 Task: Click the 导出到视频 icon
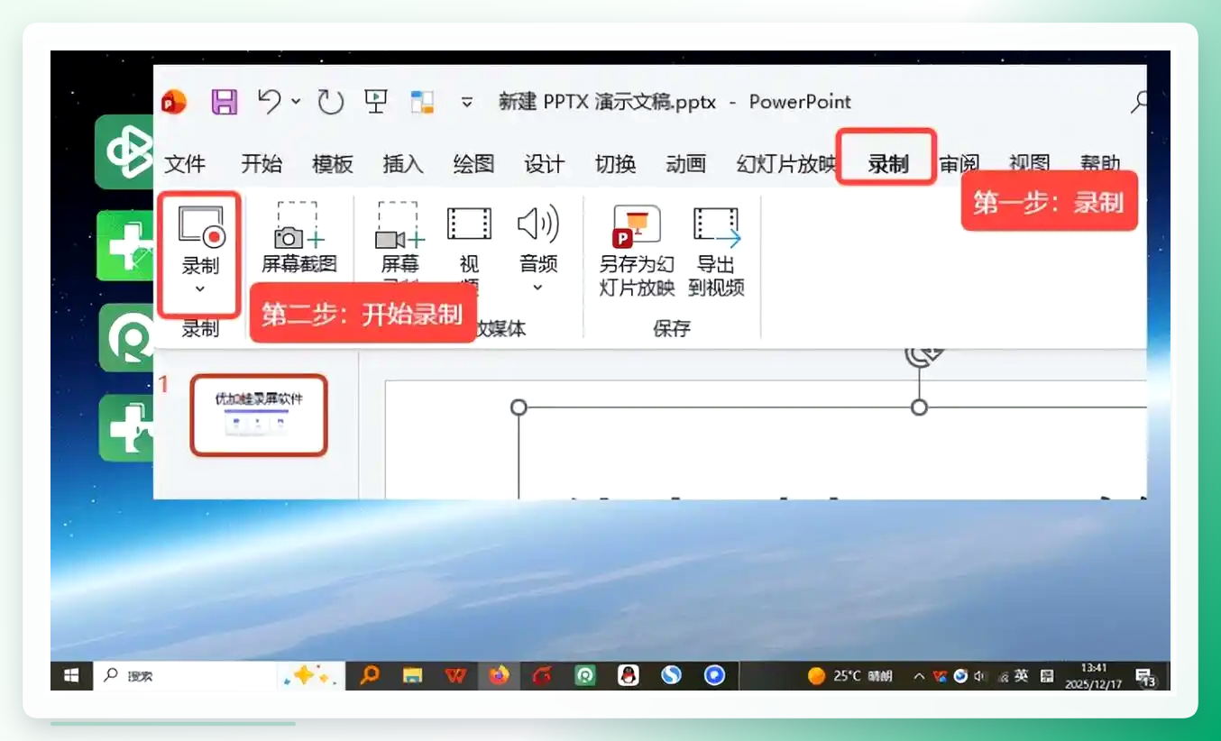point(716,226)
